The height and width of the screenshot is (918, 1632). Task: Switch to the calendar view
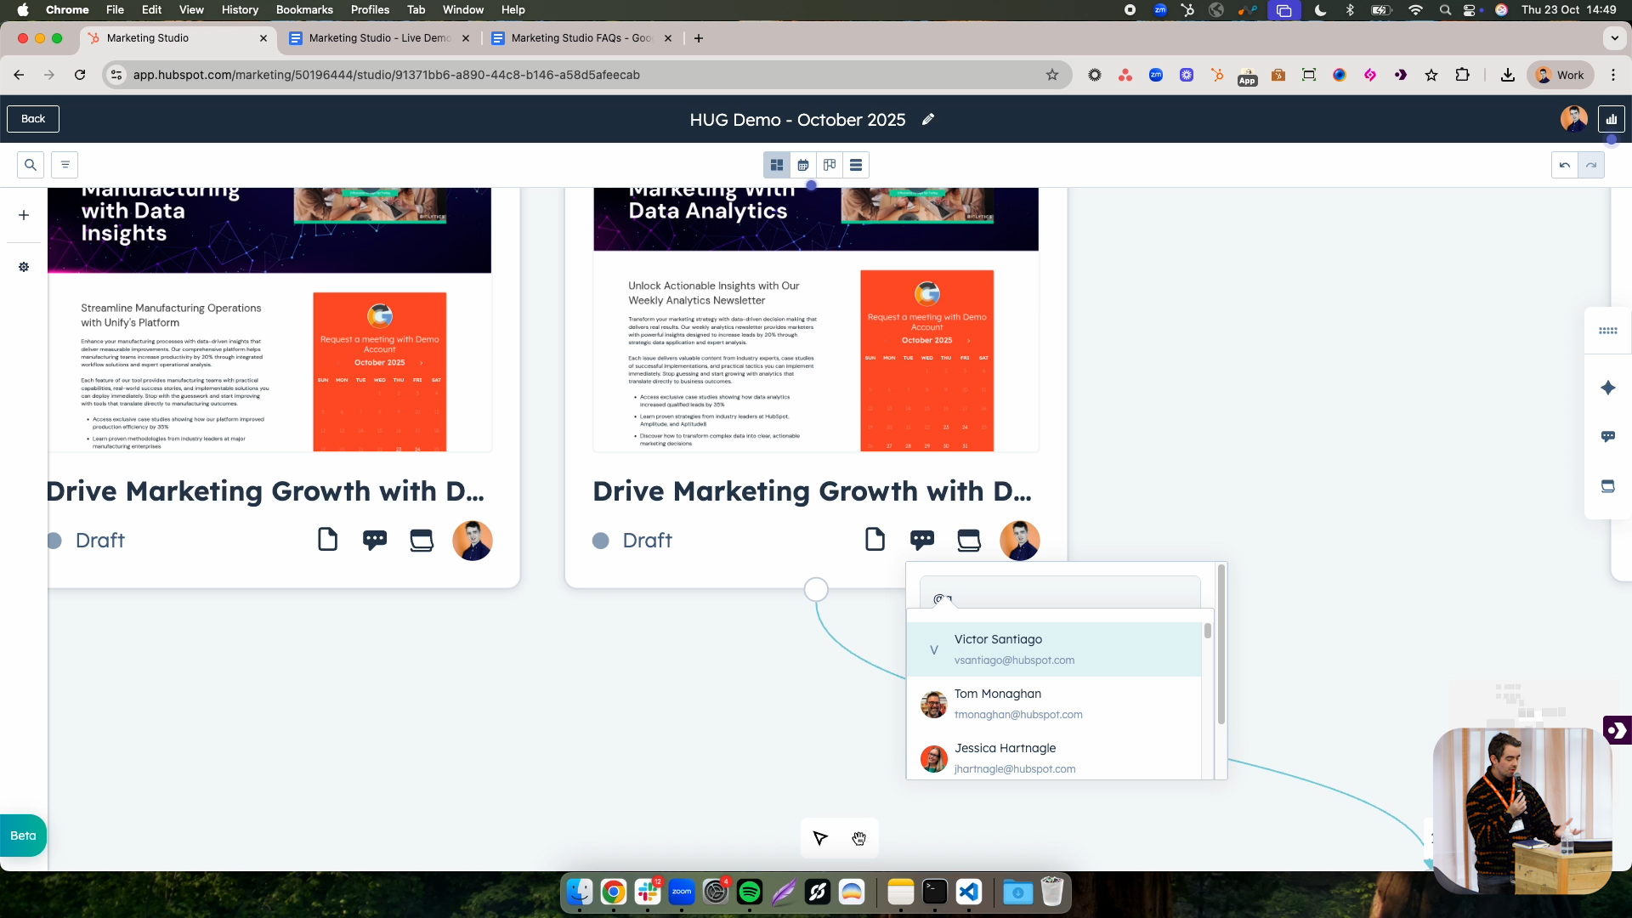802,164
